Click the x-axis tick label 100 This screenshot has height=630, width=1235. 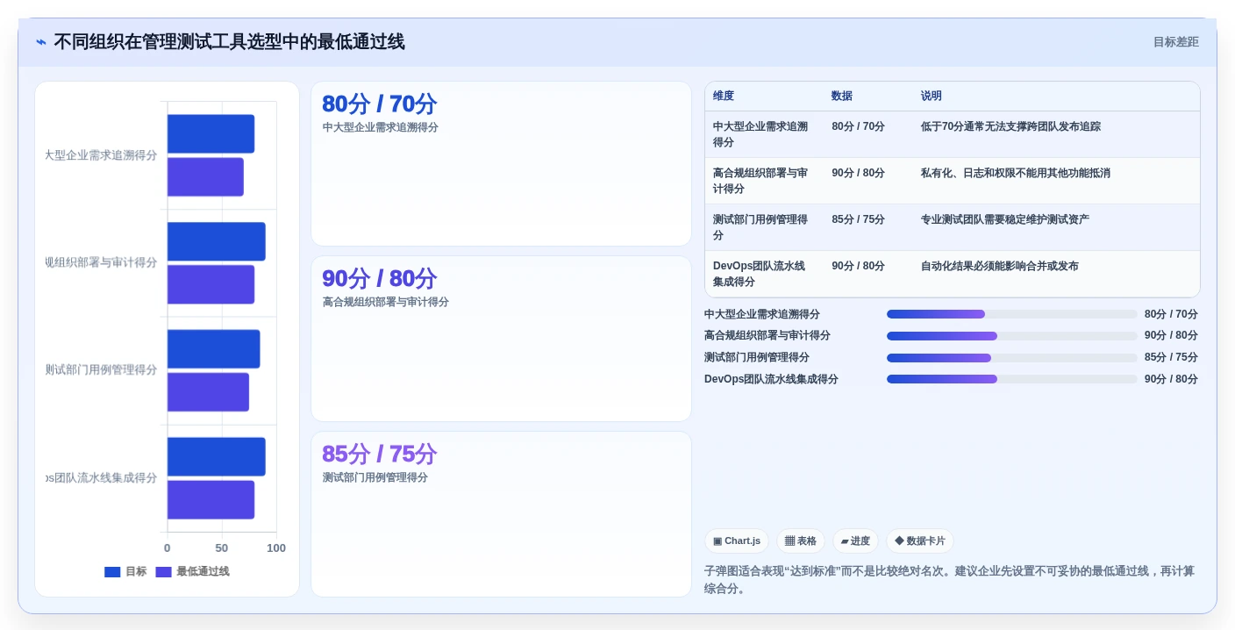click(x=275, y=548)
